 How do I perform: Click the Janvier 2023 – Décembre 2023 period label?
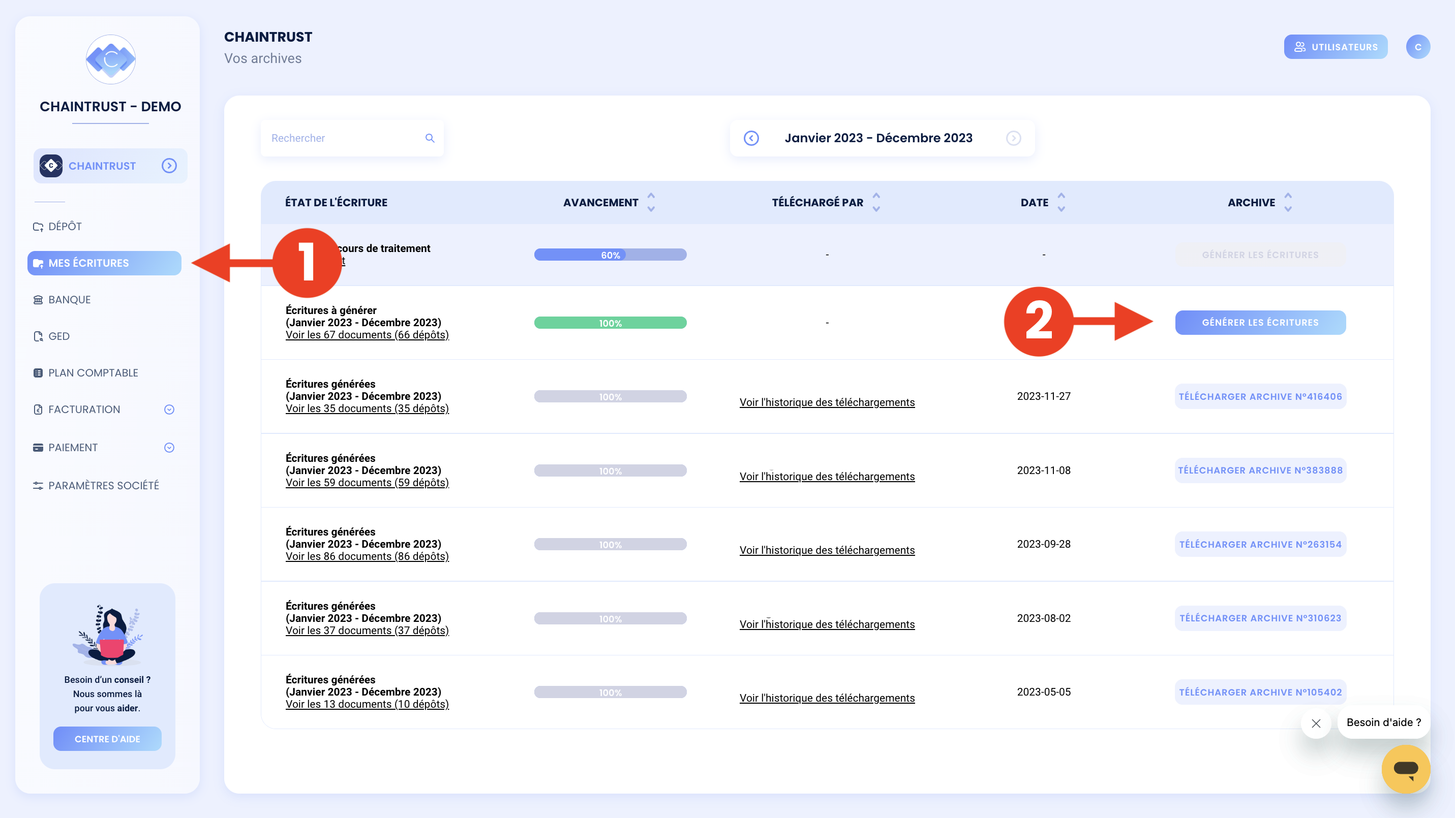pyautogui.click(x=878, y=138)
